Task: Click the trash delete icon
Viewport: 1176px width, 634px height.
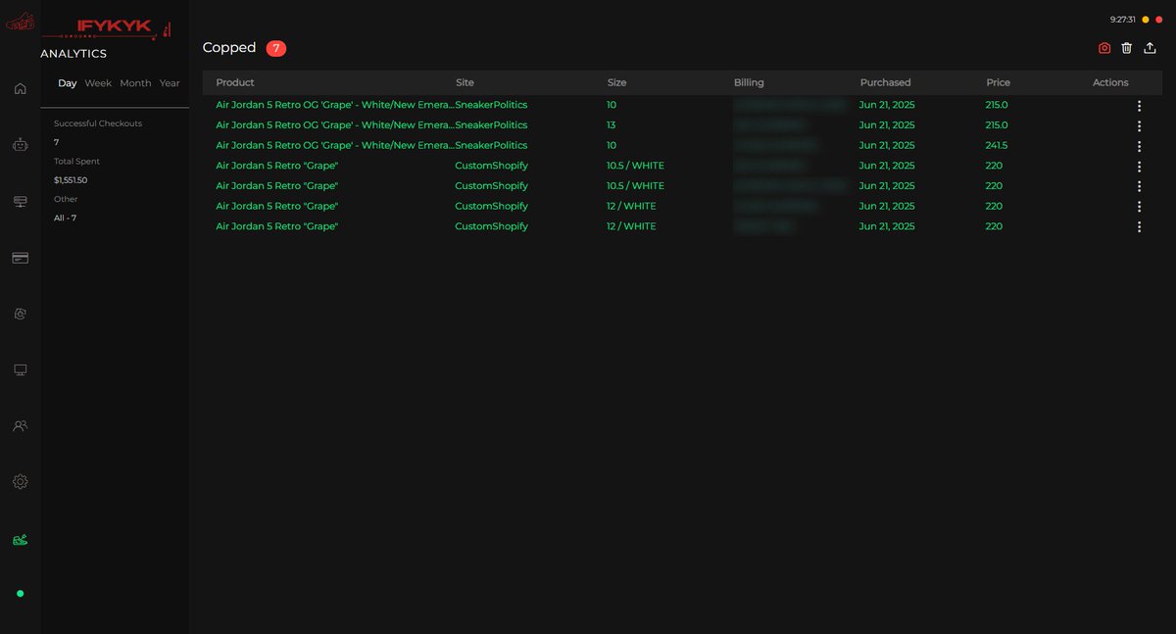Action: [x=1127, y=48]
